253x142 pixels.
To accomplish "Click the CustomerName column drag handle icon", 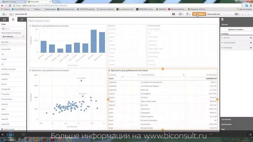I will point(251,43).
